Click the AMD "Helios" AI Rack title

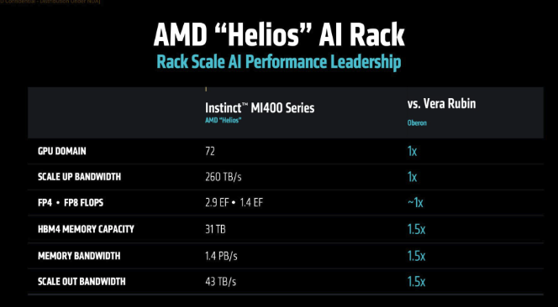tap(279, 35)
